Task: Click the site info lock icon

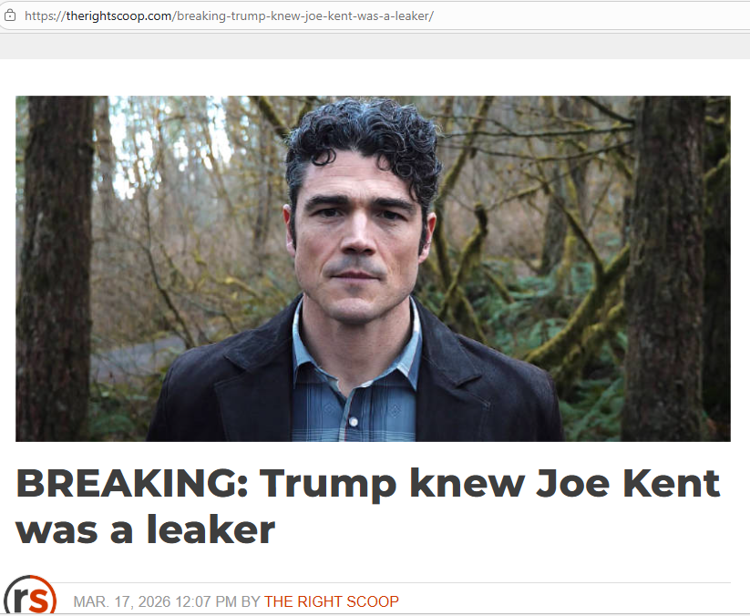Action: pos(10,15)
